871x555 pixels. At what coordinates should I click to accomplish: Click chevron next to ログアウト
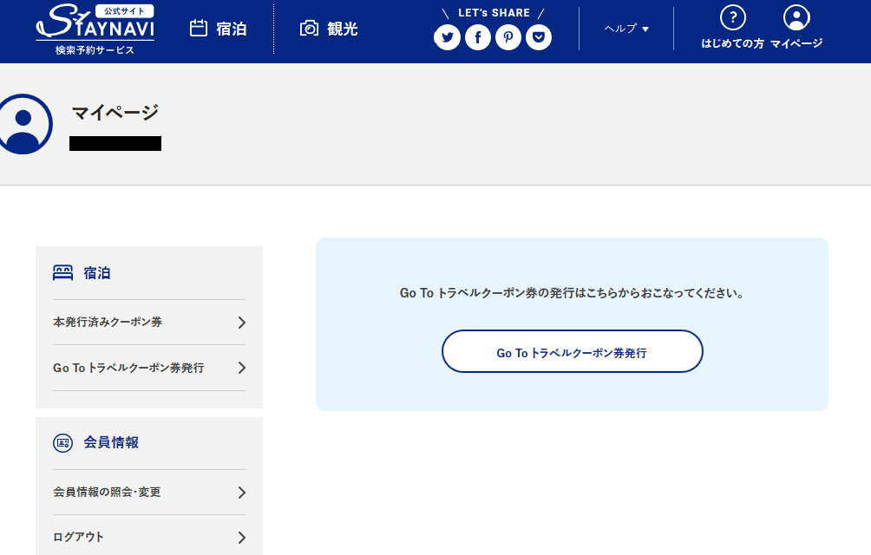242,538
